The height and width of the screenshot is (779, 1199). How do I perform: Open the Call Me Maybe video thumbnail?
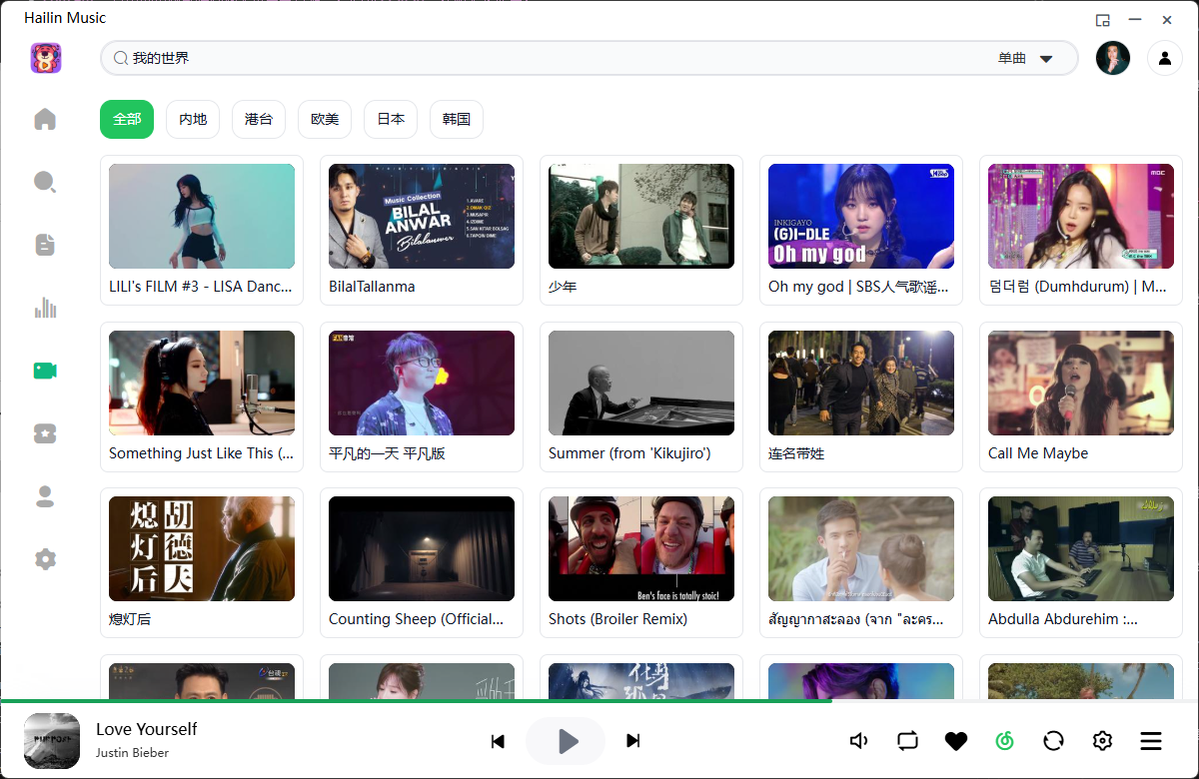pyautogui.click(x=1080, y=384)
